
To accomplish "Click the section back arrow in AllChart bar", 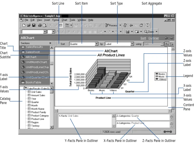I will [x=166, y=38].
